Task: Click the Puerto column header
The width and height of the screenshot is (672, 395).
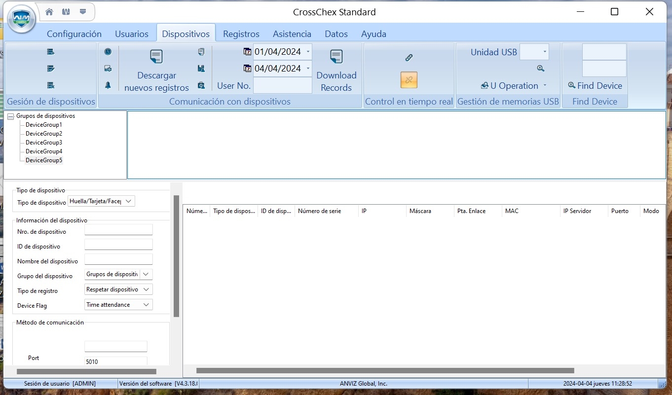Action: (x=624, y=211)
